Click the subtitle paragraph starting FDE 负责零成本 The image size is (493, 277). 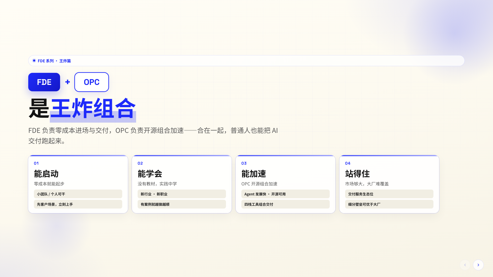(x=153, y=136)
